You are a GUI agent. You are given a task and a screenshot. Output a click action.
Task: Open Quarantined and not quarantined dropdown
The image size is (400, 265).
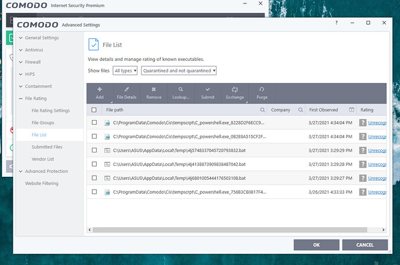179,70
